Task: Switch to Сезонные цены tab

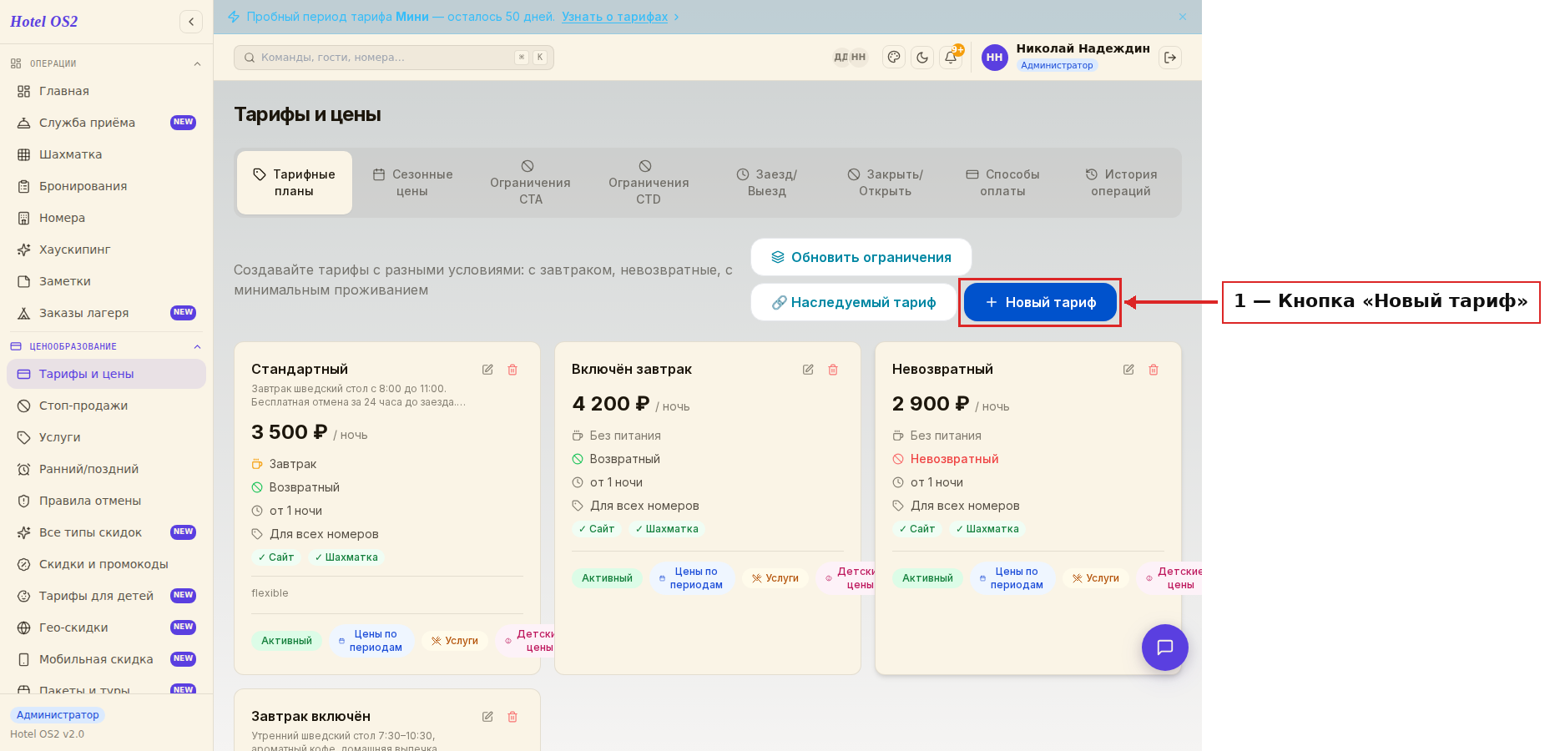Action: click(x=412, y=183)
